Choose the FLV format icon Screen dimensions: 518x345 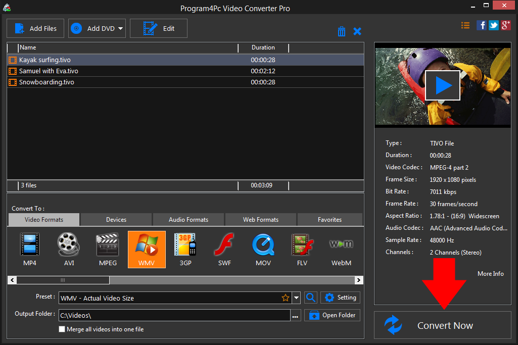(x=302, y=249)
